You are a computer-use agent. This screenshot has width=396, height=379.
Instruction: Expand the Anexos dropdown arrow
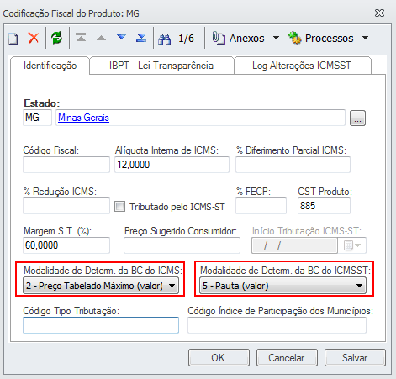coord(276,38)
